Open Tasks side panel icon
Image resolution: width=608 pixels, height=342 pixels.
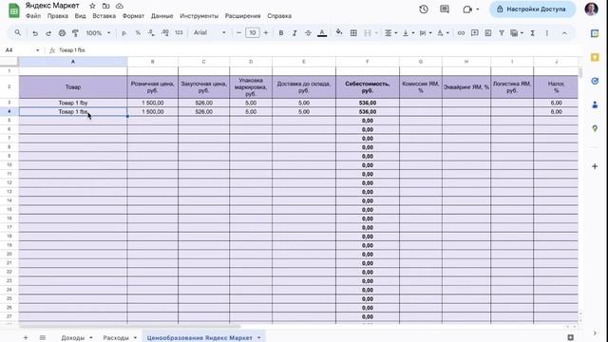595,81
